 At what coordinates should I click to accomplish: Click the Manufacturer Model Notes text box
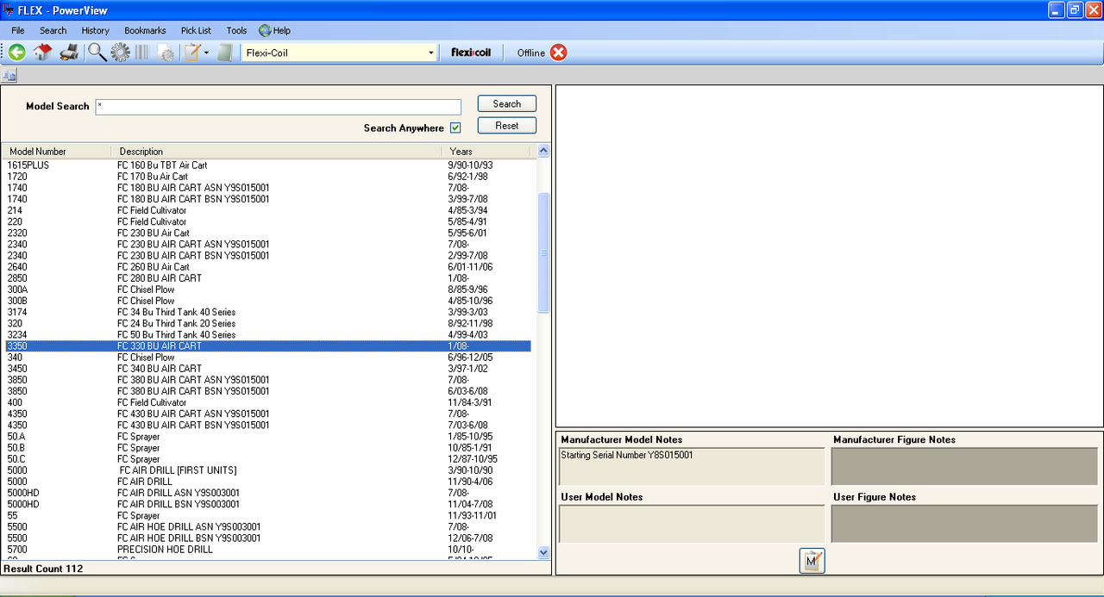click(692, 466)
